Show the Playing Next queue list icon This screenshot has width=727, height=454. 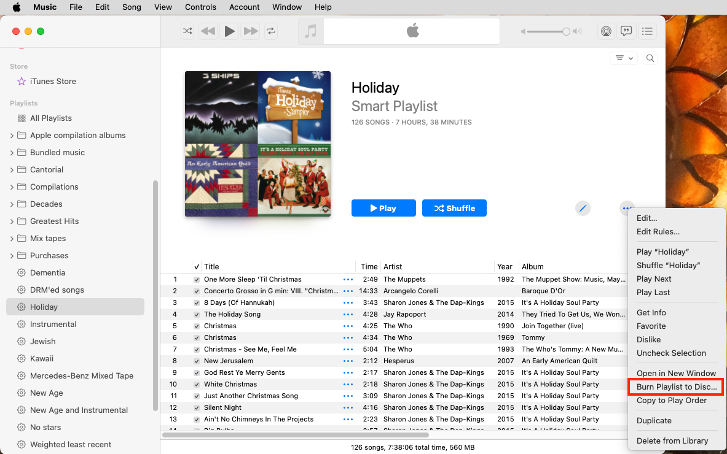pos(647,31)
